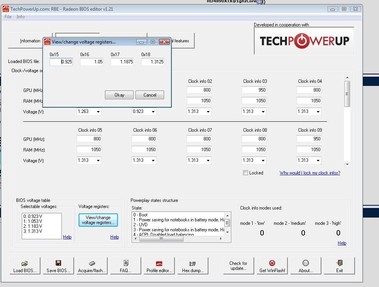
Task: Open the Load BIOS folder icon button
Action: click(25, 266)
